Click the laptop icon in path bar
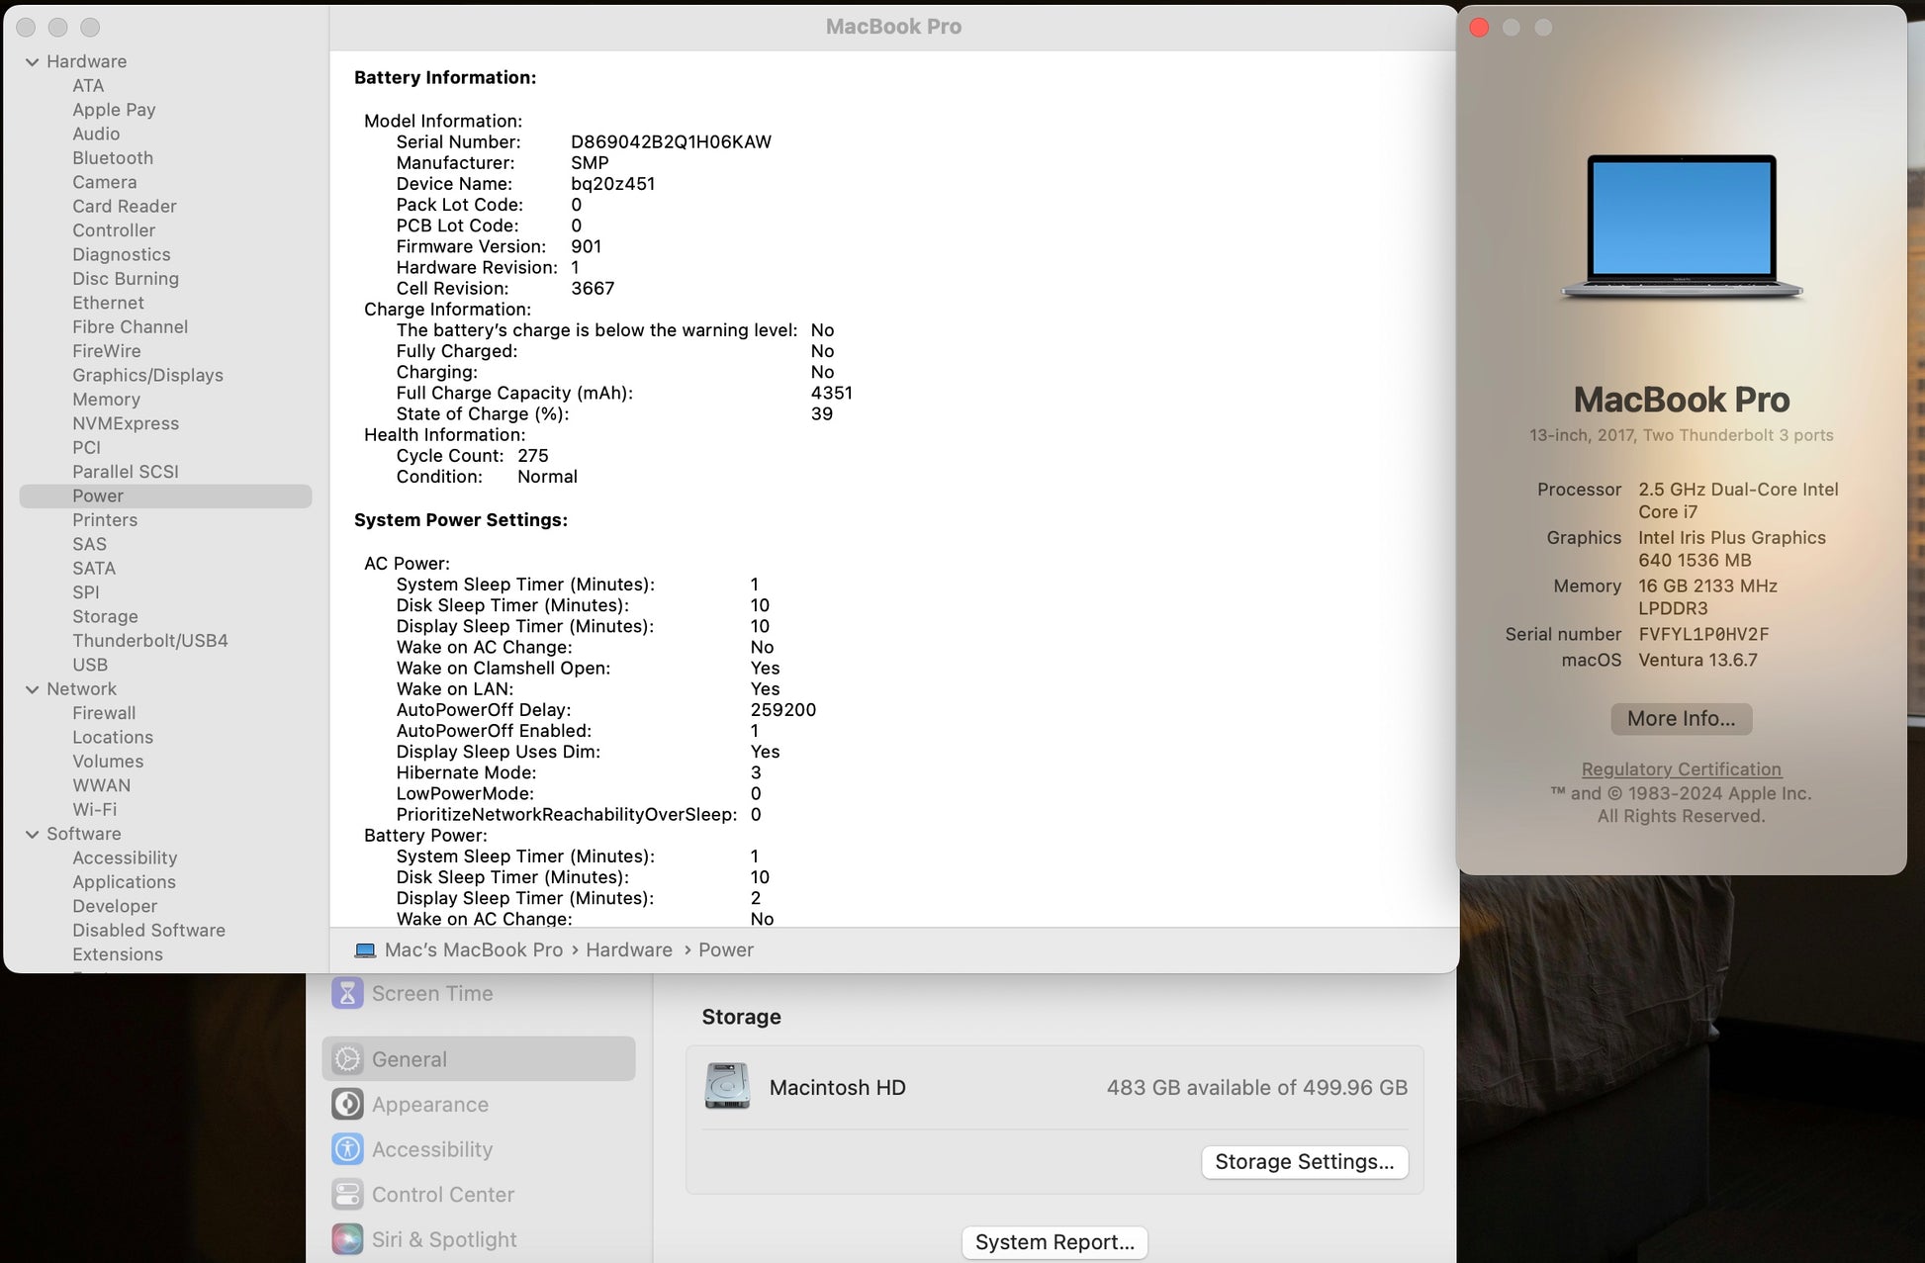 [365, 949]
